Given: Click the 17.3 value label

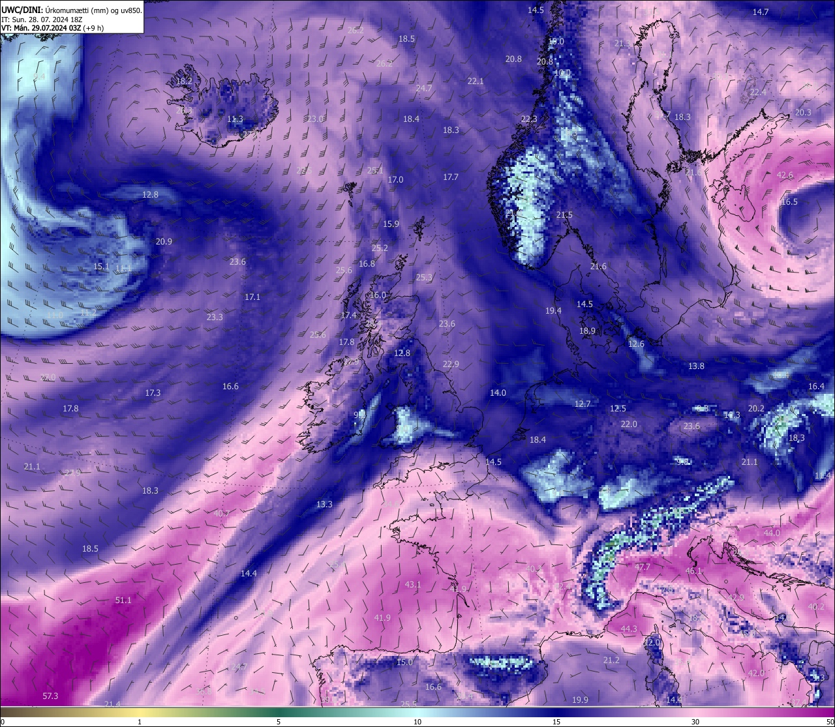Looking at the screenshot, I should [153, 393].
